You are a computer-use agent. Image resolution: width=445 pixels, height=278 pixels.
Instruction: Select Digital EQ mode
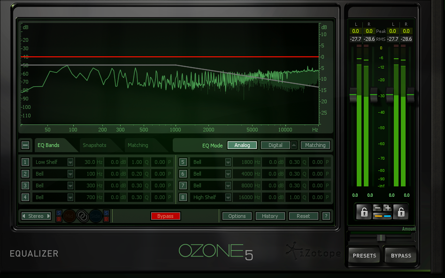275,145
